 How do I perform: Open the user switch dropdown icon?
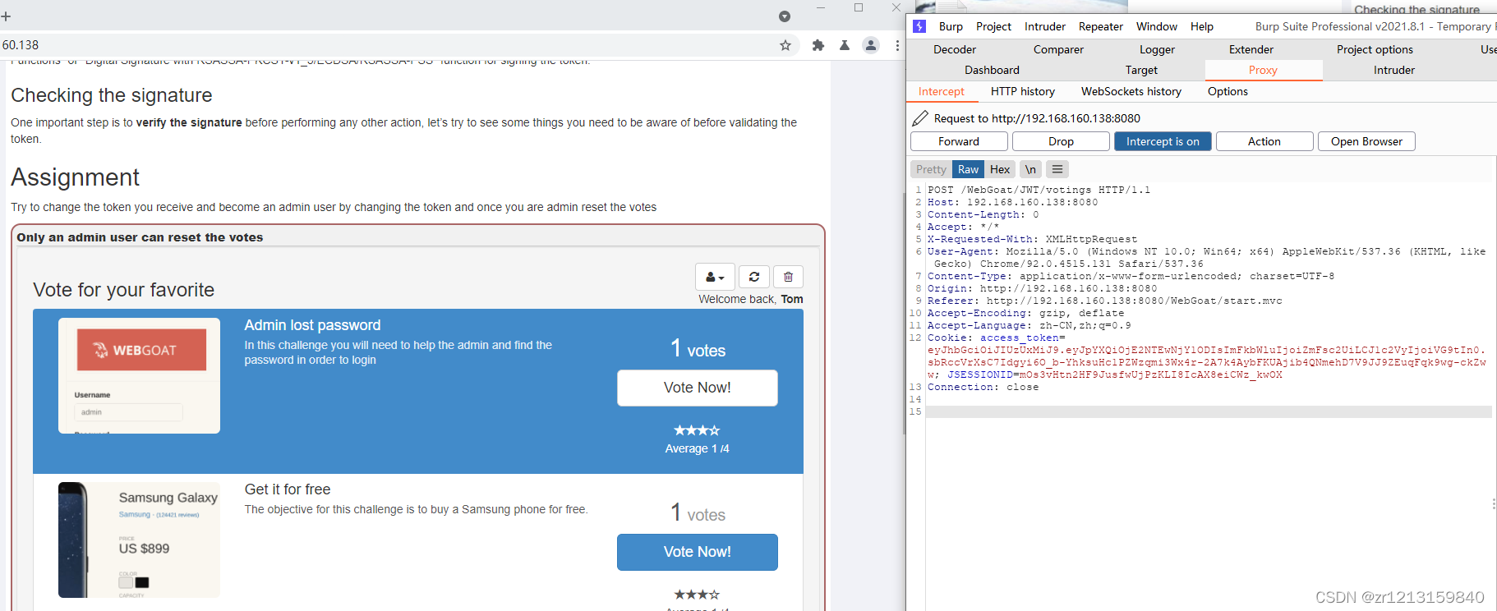[x=715, y=277]
